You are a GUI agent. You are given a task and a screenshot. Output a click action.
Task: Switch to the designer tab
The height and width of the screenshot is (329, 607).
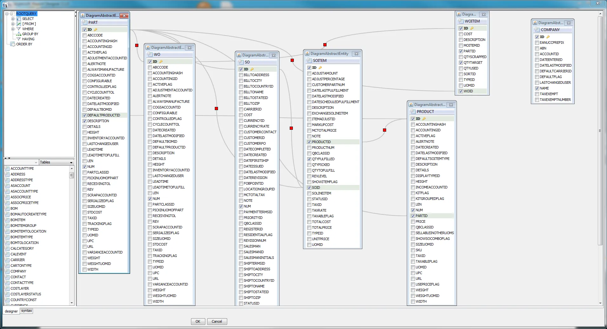(11, 311)
